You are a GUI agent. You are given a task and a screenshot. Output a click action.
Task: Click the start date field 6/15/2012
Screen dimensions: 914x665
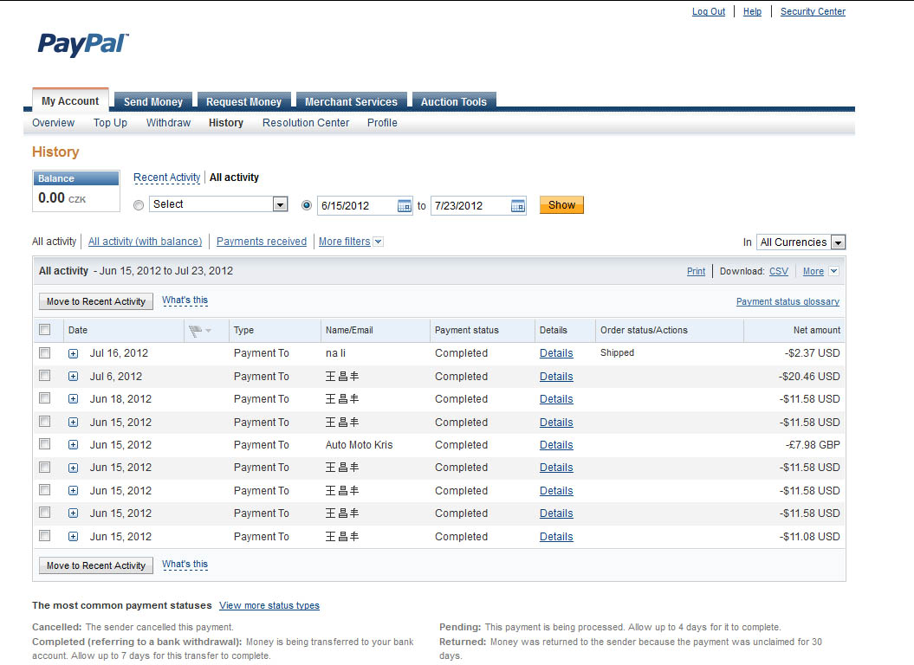tap(355, 206)
